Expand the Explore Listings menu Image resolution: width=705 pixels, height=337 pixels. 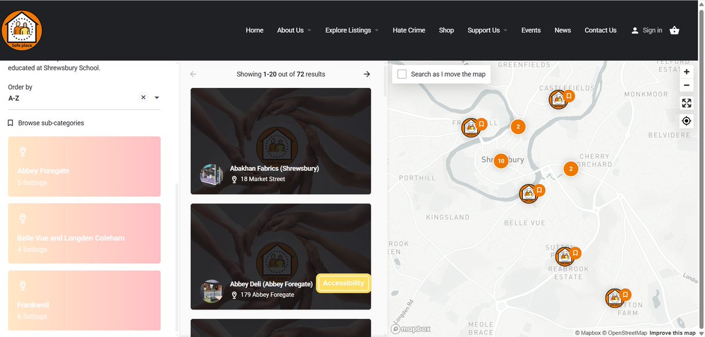point(351,30)
